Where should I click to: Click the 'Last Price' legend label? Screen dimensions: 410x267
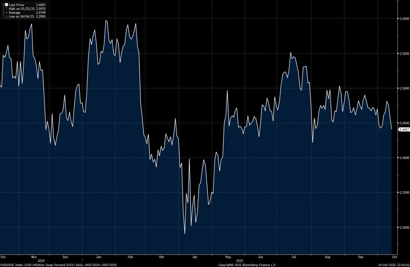pyautogui.click(x=16, y=5)
